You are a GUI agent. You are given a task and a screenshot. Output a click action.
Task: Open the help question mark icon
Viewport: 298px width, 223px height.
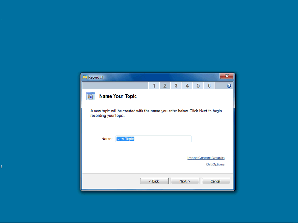(x=229, y=86)
